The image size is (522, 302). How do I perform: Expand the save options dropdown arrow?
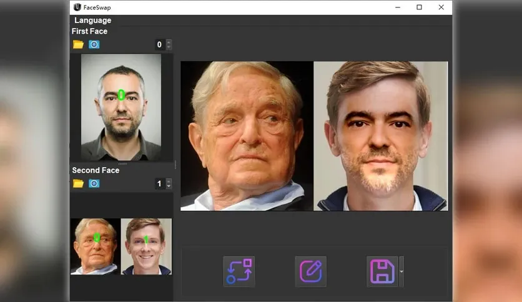pyautogui.click(x=401, y=271)
